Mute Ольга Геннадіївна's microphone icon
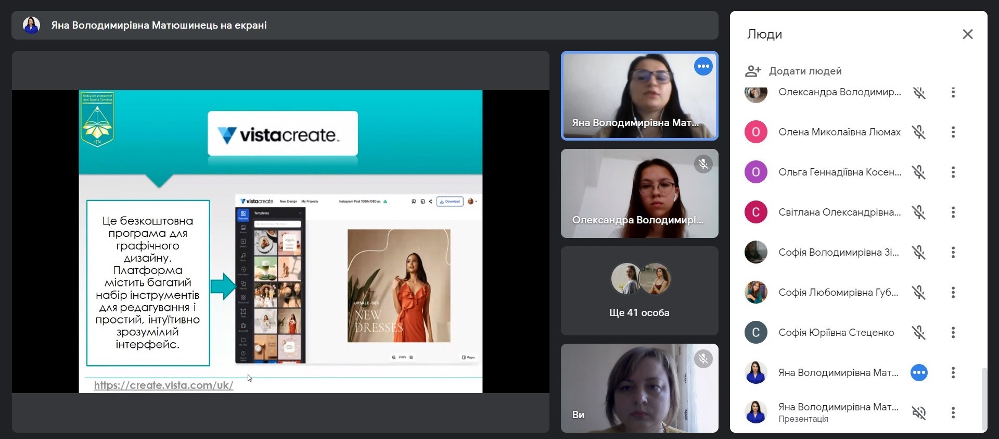 pos(919,172)
